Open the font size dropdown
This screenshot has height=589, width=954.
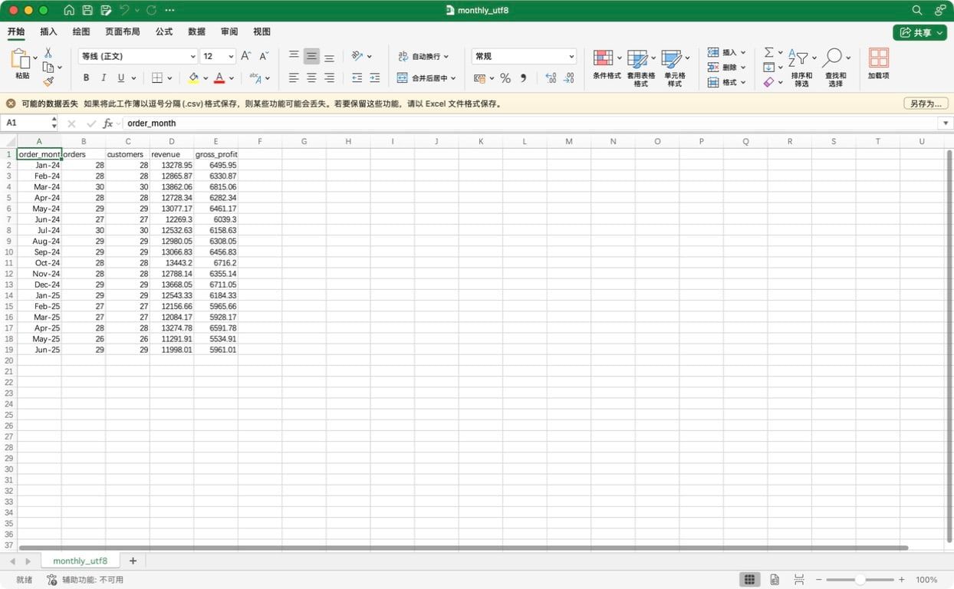[231, 56]
